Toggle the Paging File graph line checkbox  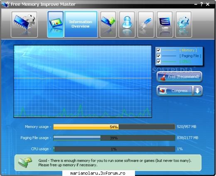coord(158,56)
